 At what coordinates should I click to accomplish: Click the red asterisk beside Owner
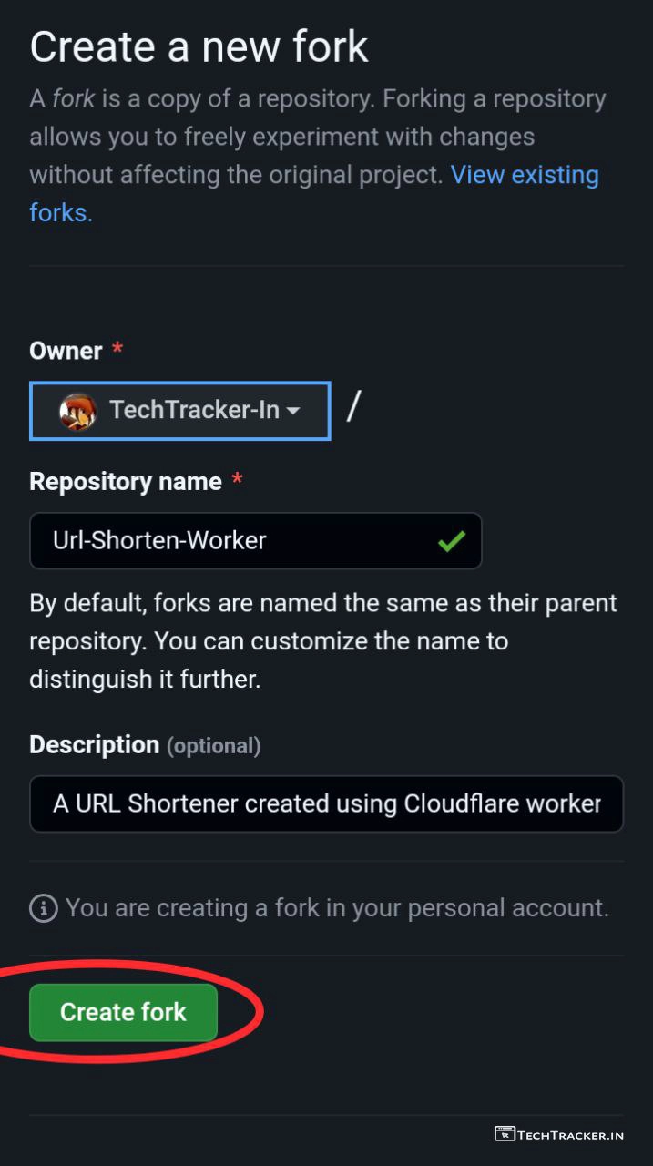coord(117,350)
